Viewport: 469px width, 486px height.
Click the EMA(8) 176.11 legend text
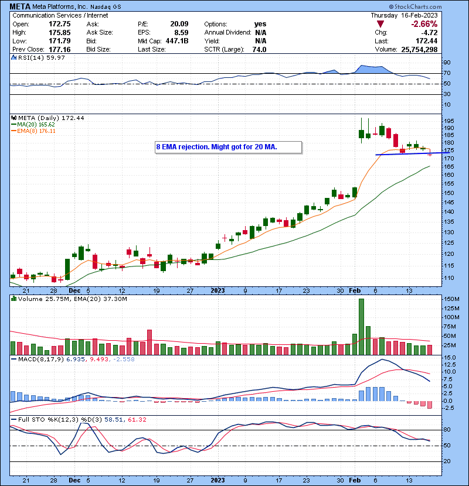tap(36, 131)
